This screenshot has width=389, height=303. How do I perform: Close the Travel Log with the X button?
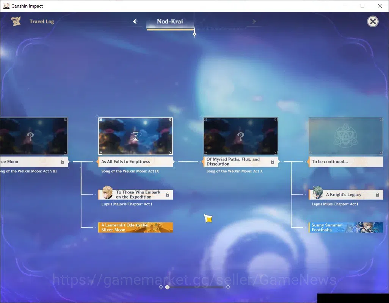tap(373, 22)
